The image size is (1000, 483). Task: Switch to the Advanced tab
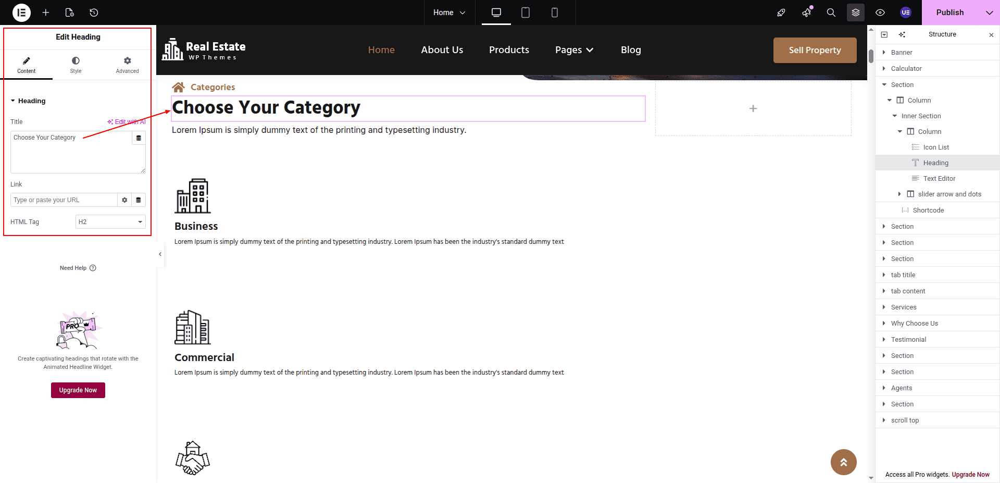(127, 65)
